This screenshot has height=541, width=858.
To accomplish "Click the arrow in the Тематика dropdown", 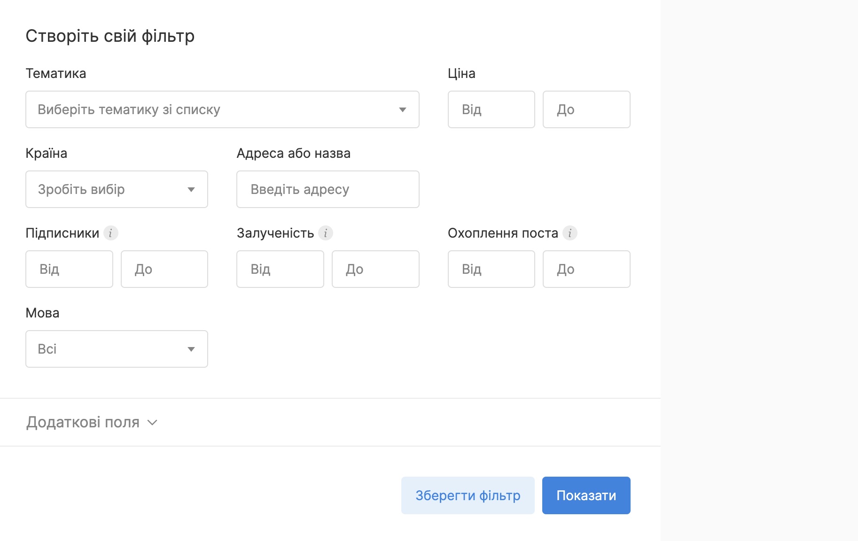I will 403,110.
